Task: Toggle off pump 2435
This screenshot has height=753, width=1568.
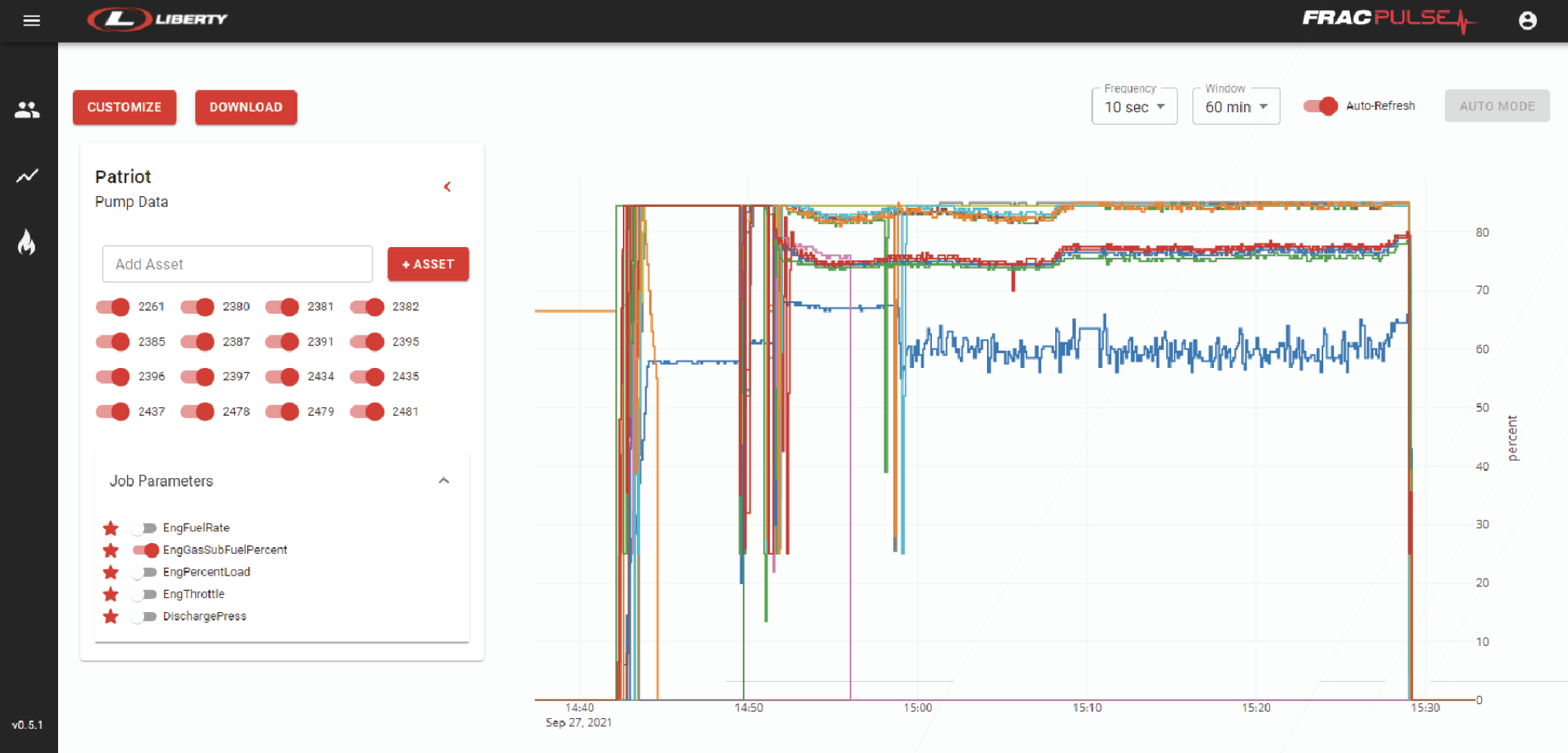Action: tap(367, 376)
